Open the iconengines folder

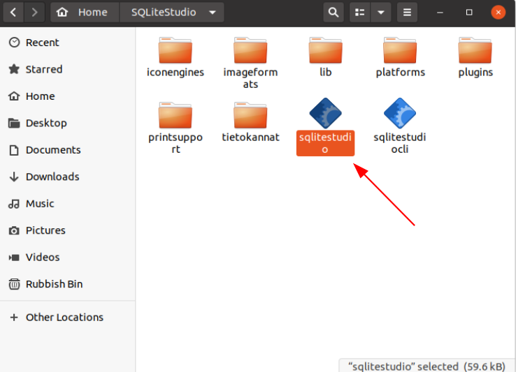[x=175, y=50]
